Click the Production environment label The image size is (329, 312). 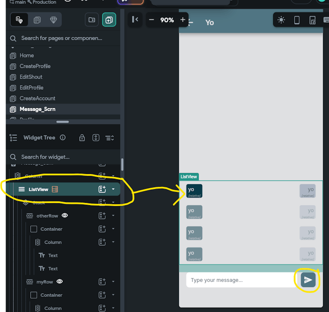pos(44,2)
